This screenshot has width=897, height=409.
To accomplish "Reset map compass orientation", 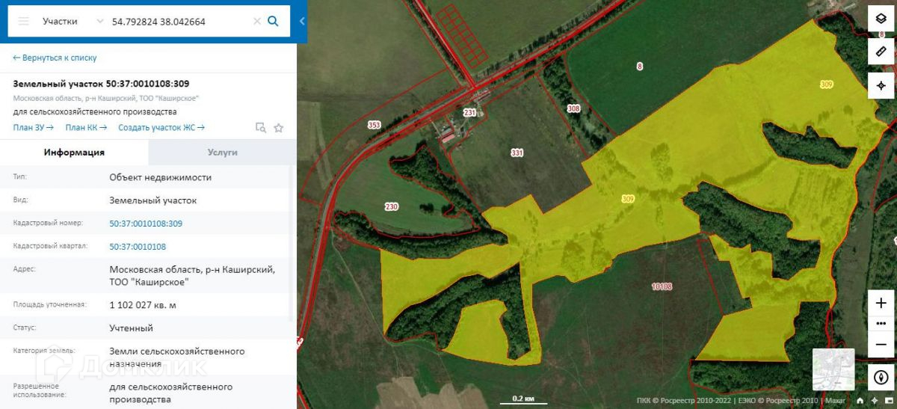I will coord(881,376).
